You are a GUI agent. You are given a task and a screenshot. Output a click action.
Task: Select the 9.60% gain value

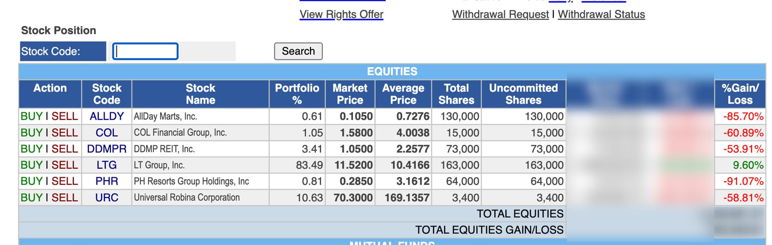[748, 165]
